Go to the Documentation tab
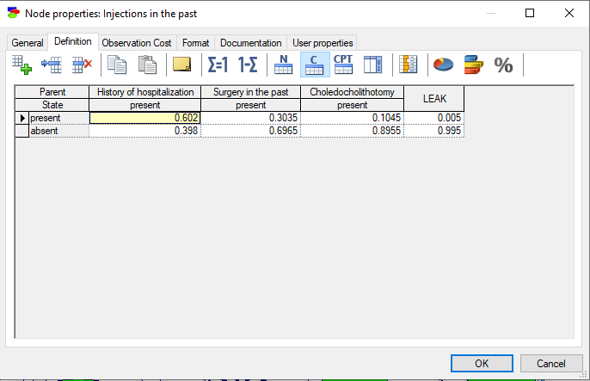 pos(250,43)
